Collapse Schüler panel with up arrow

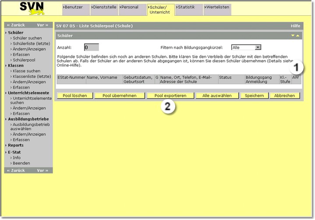coord(298,35)
